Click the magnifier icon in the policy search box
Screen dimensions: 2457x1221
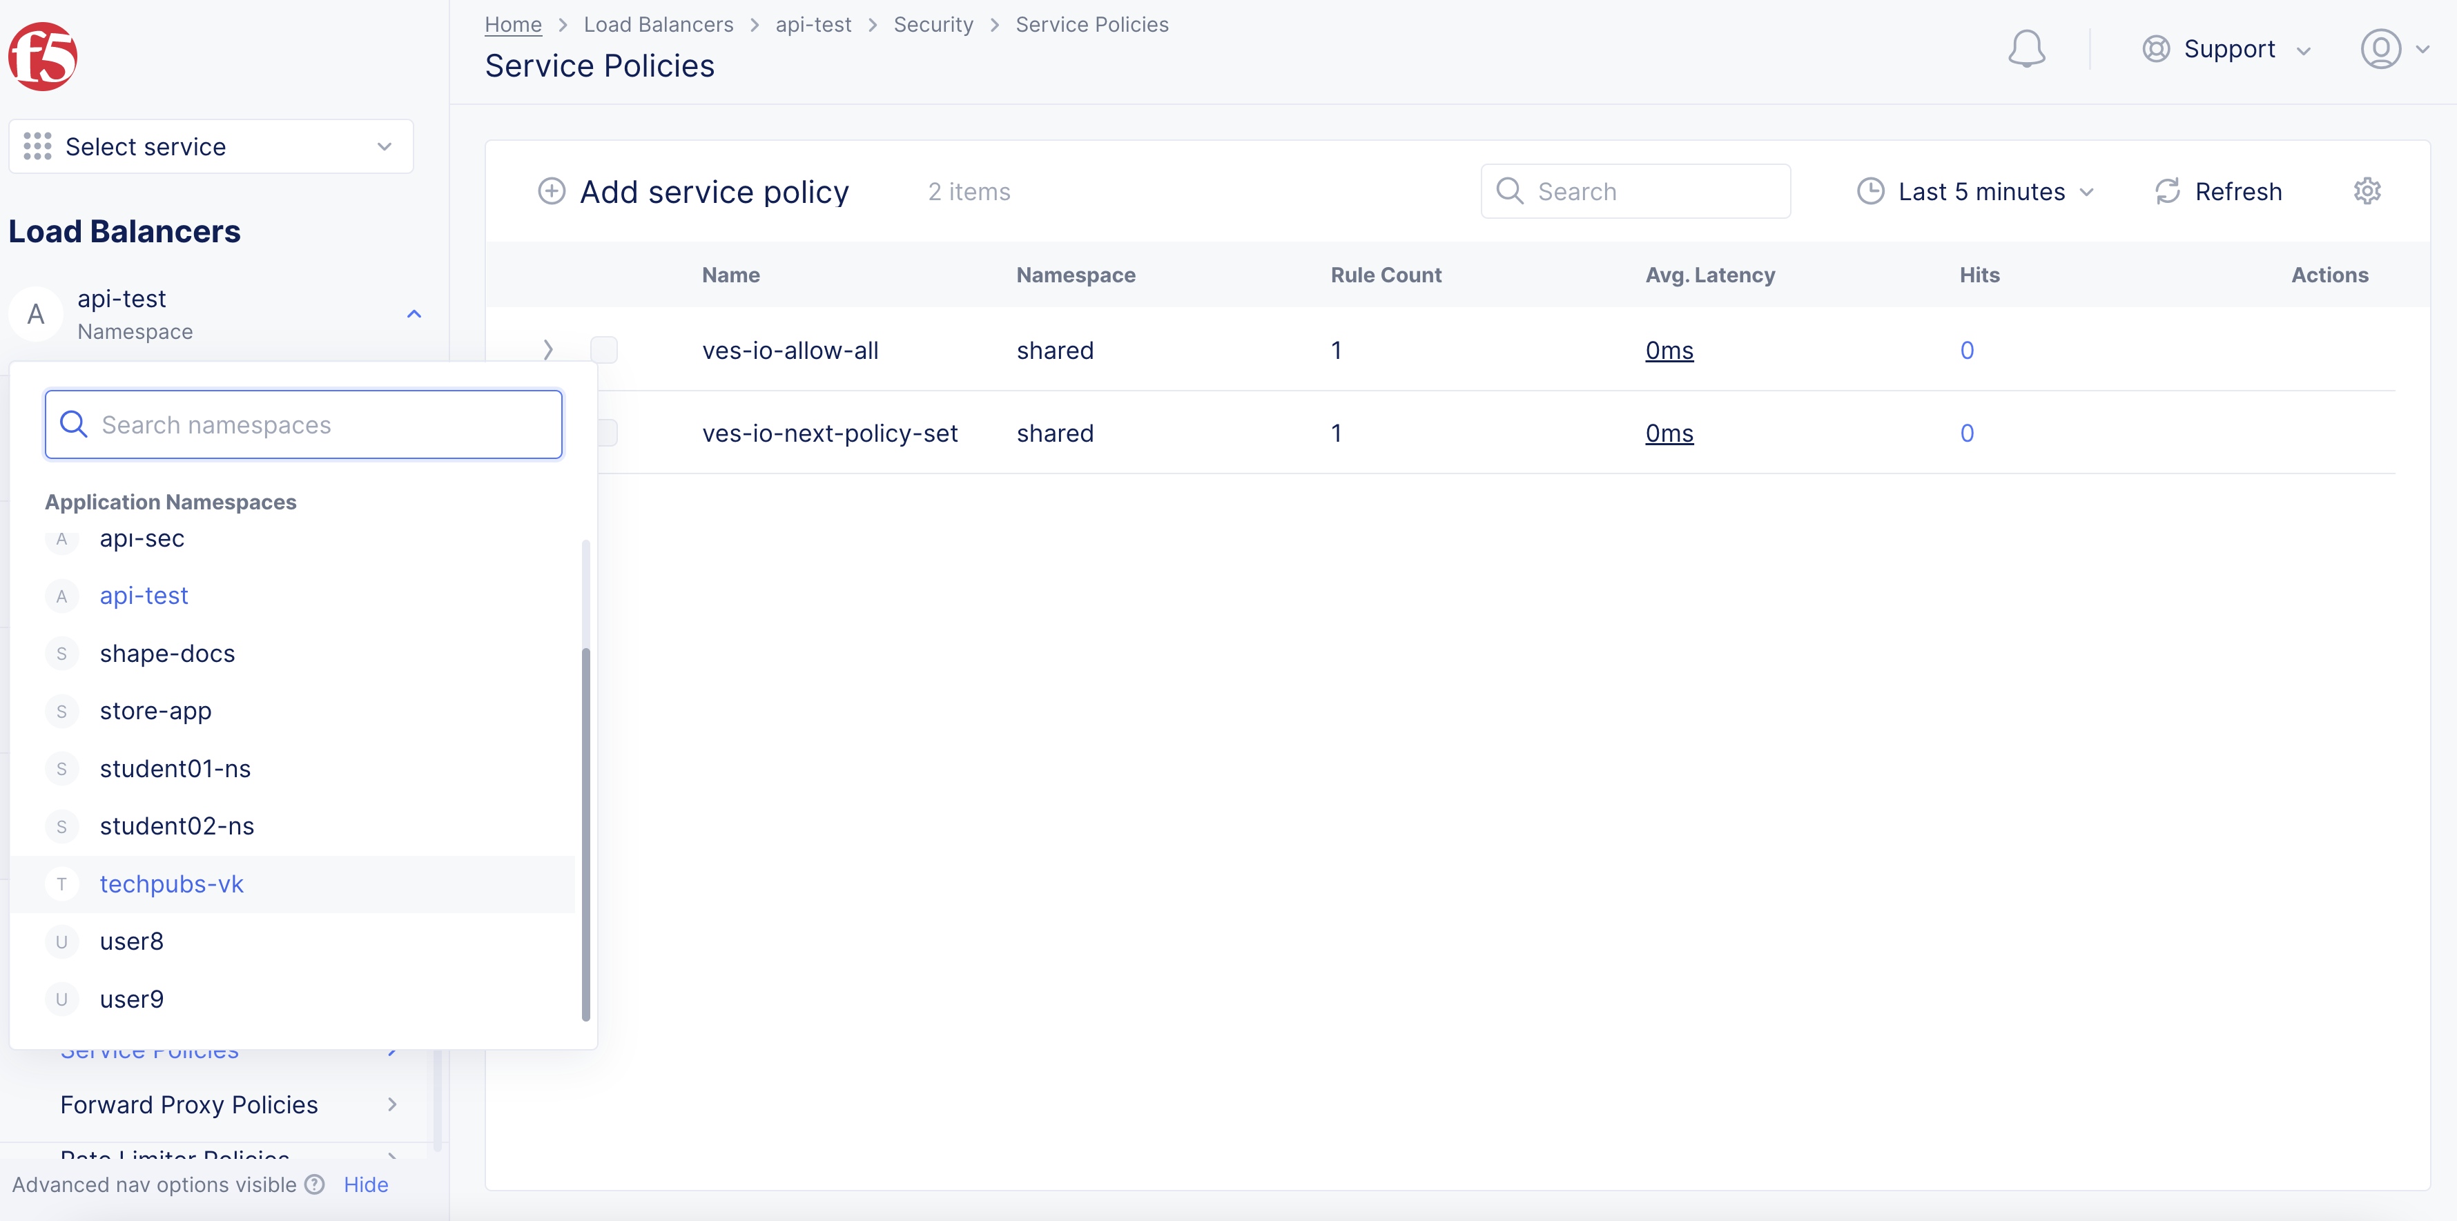coord(1511,191)
